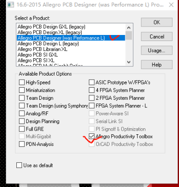The height and width of the screenshot is (187, 179).
Task: Enable 4 FPGA System Planner checkbox
Action: 91,90
